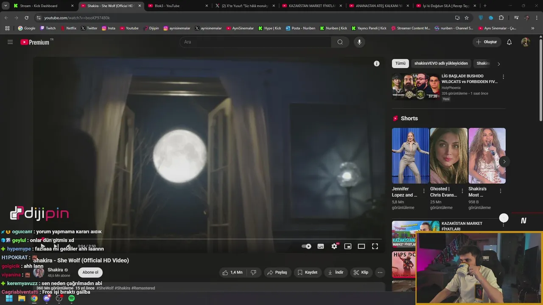The image size is (543, 305).
Task: Switch to İyi ki Doğdun SILA tab
Action: (446, 6)
